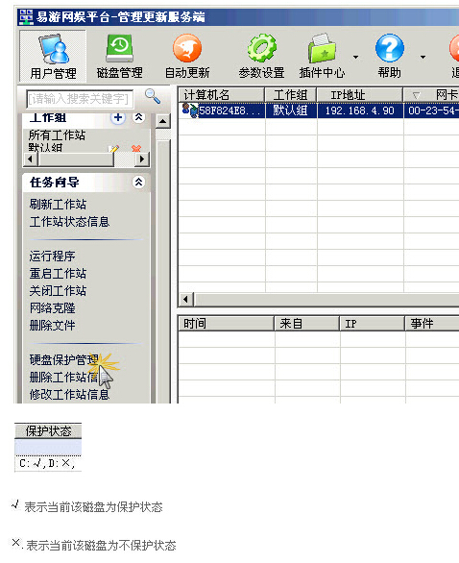Image resolution: width=459 pixels, height=563 pixels.
Task: Open 插件中心 plugin center icon
Action: point(322,56)
